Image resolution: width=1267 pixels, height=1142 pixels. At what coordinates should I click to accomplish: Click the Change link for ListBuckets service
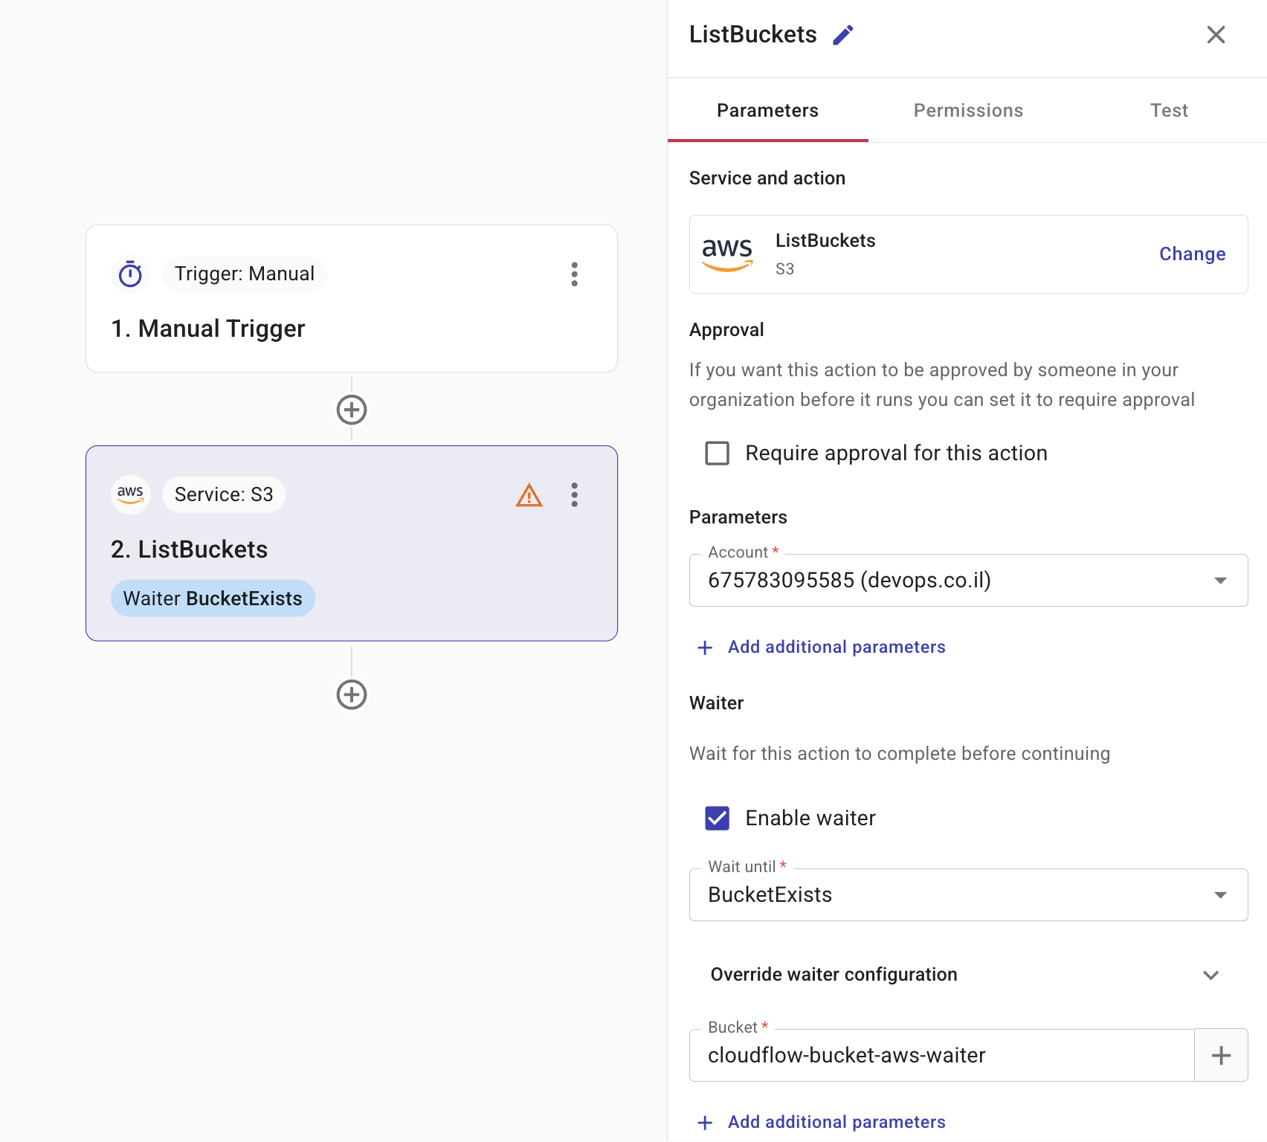tap(1192, 254)
